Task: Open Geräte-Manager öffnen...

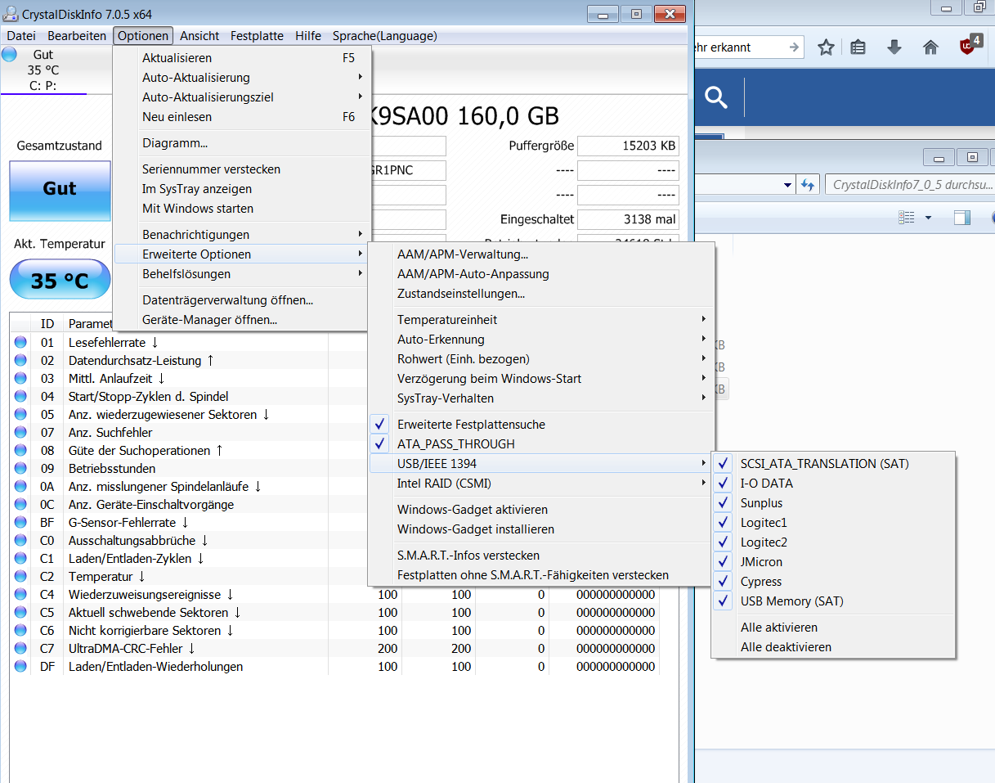Action: [242, 319]
